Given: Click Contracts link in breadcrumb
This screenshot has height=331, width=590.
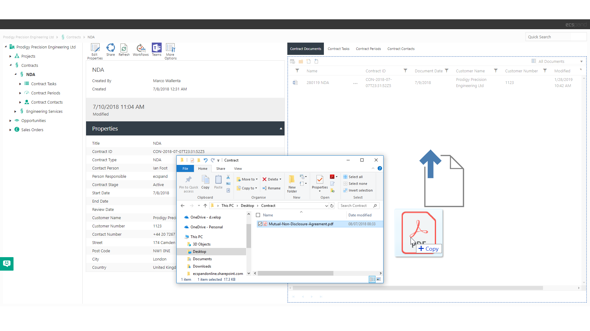Looking at the screenshot, I should (x=73, y=37).
